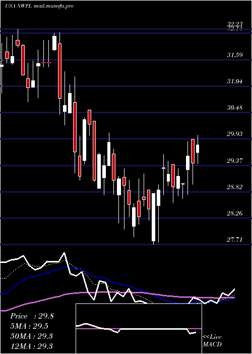Click the last white candlestick on the right
Screen dimensions: 252x354
pyautogui.click(x=198, y=149)
